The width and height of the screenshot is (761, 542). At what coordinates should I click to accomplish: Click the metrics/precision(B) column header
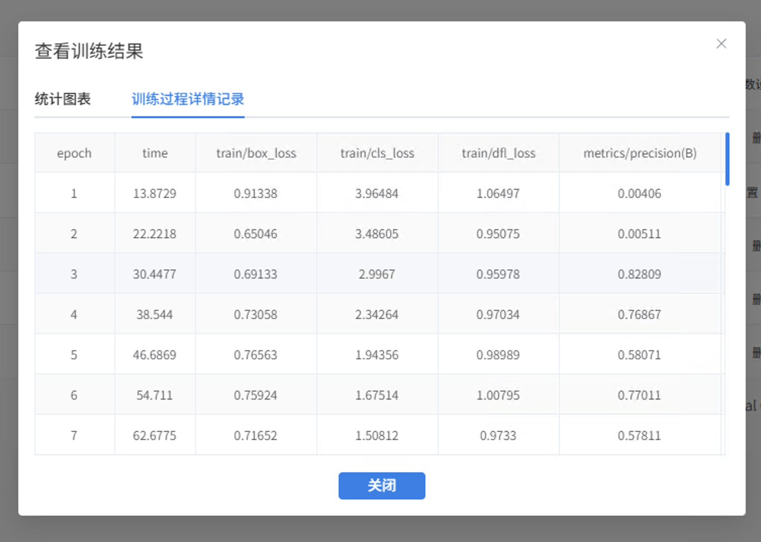pyautogui.click(x=640, y=153)
